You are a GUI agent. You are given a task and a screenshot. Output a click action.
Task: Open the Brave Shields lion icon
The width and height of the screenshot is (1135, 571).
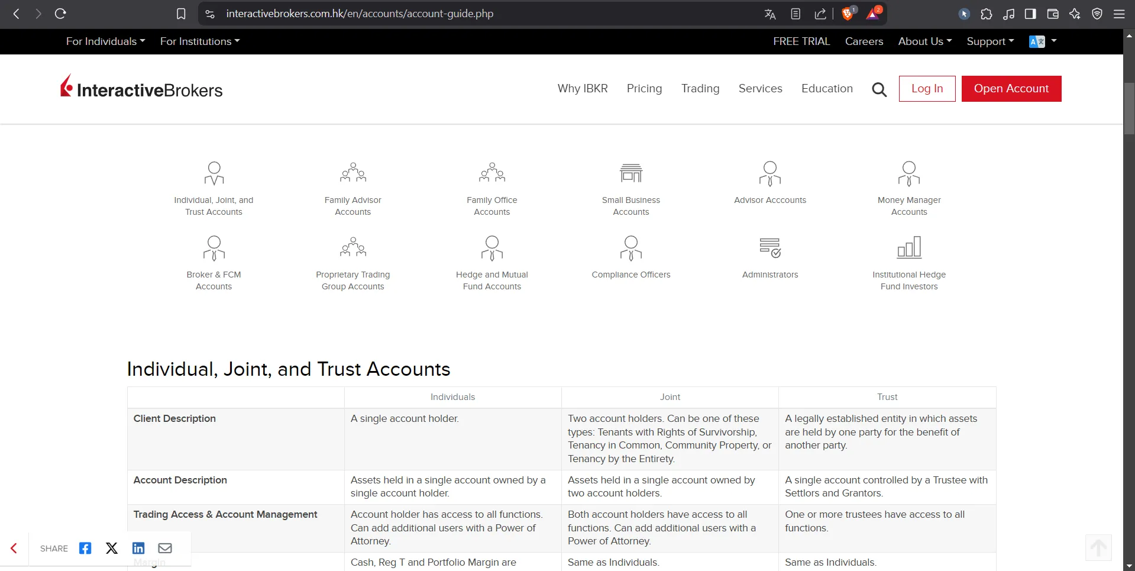point(848,14)
